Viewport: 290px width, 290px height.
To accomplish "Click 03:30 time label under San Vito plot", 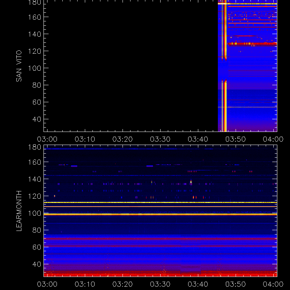I will point(160,139).
